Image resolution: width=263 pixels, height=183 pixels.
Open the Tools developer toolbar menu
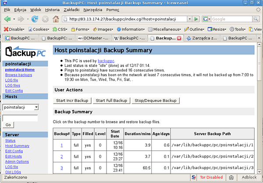(238, 29)
